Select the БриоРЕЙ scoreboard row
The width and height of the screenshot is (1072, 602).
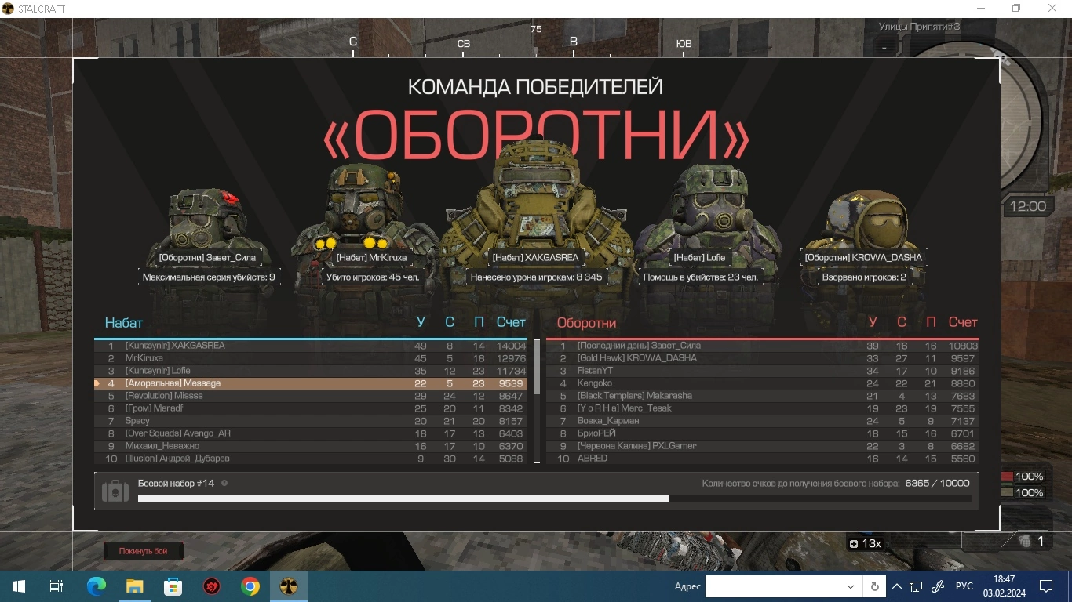[x=763, y=433]
